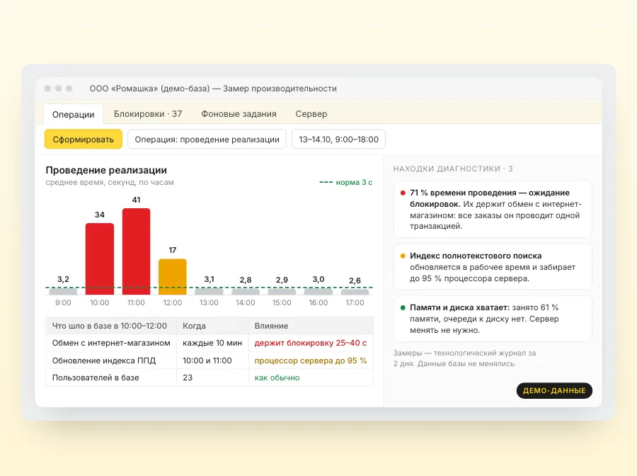
Task: Open the finding about 71 % времени проведения
Action: [x=493, y=210]
